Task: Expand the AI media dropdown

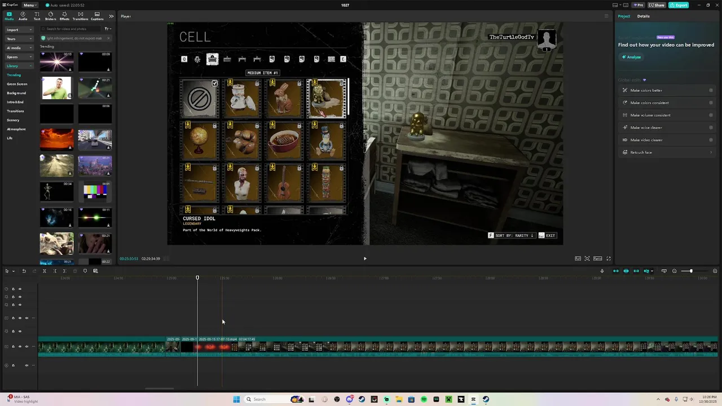Action: coord(19,48)
